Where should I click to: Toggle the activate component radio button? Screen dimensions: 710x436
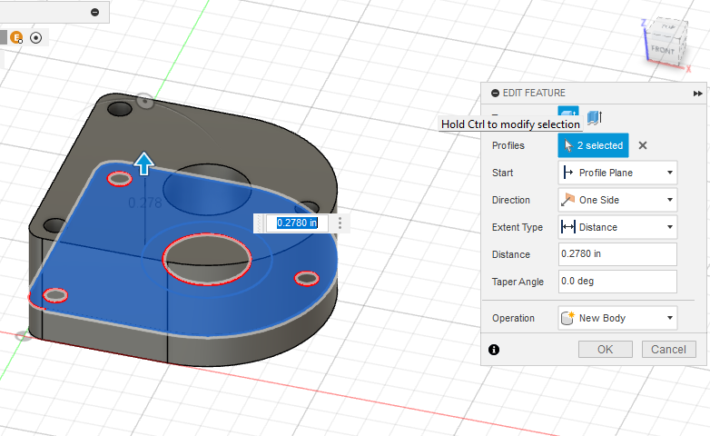[35, 37]
